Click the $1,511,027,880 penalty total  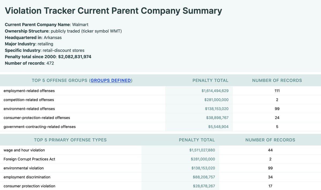202,150
